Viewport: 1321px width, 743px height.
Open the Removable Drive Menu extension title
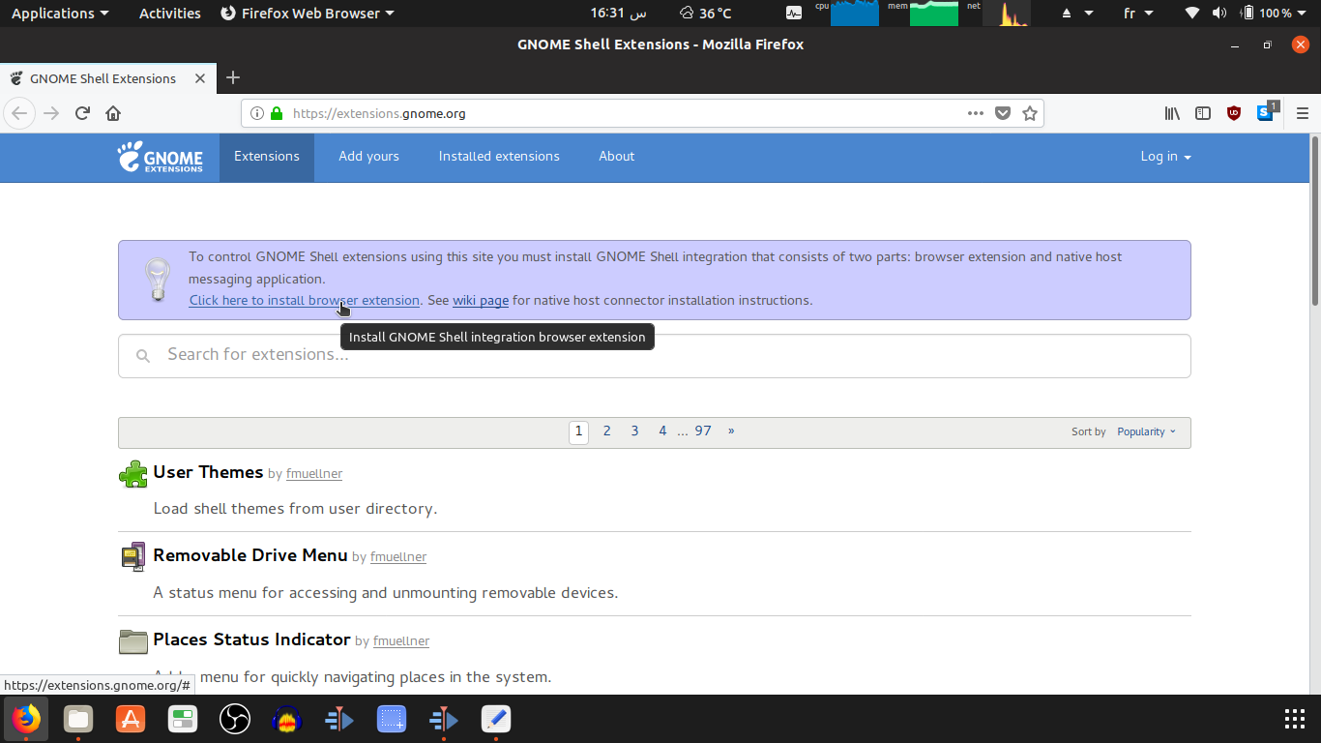coord(250,555)
